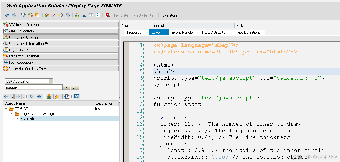This screenshot has width=340, height=162.
Task: Click the Test/Execute icon
Action: click(x=61, y=15)
